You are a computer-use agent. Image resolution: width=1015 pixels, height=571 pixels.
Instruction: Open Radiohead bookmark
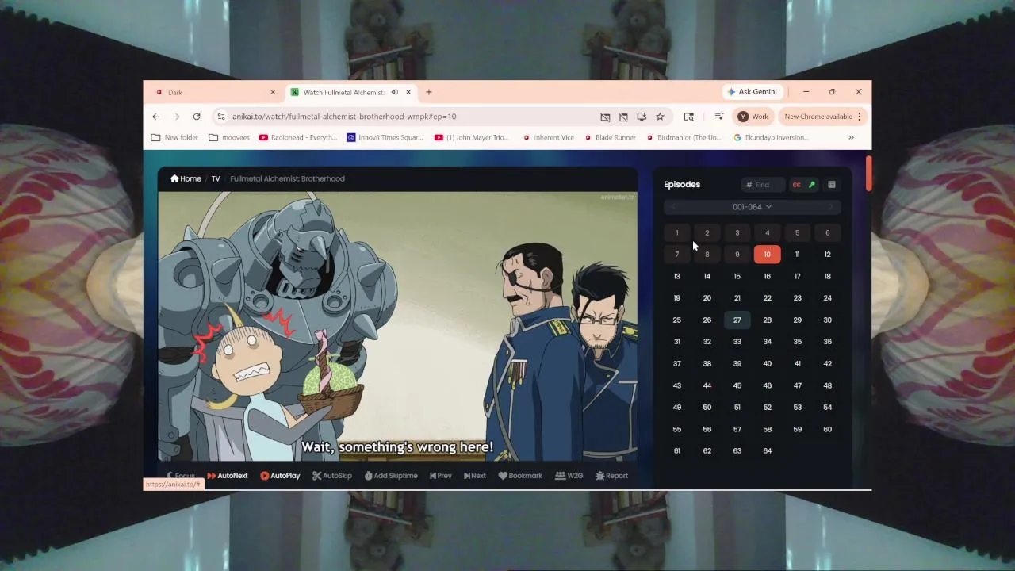tap(297, 137)
